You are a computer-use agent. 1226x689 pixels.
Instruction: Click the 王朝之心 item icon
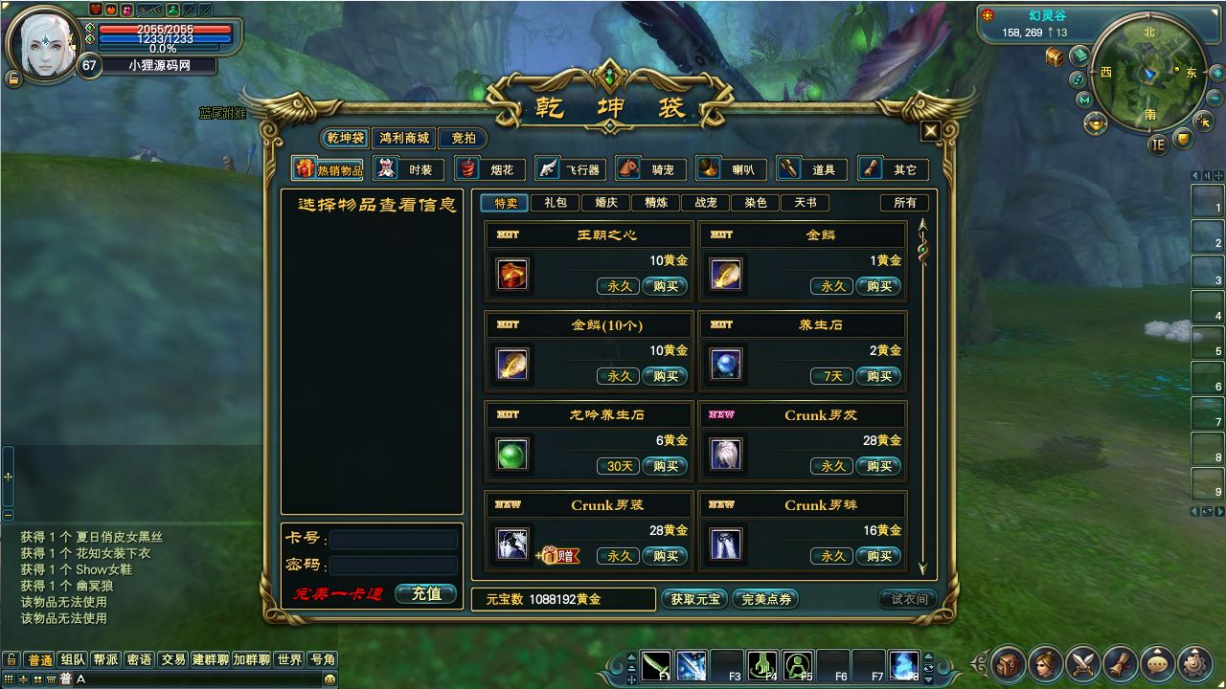coord(512,275)
